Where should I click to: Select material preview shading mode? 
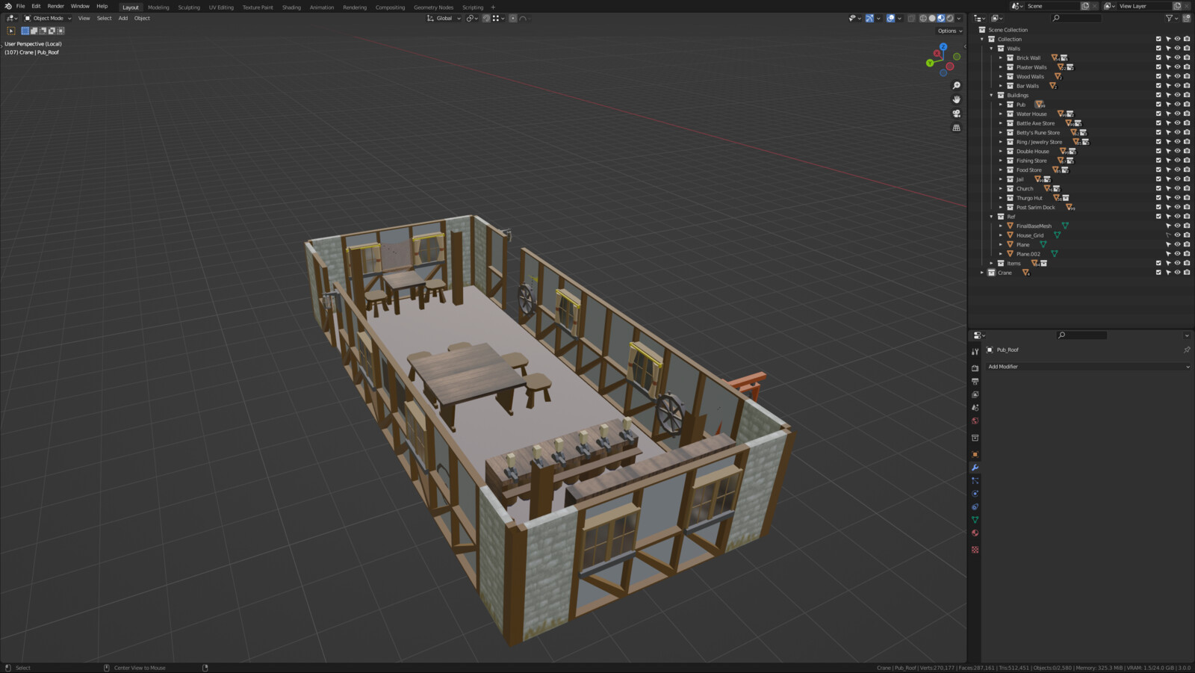[941, 18]
